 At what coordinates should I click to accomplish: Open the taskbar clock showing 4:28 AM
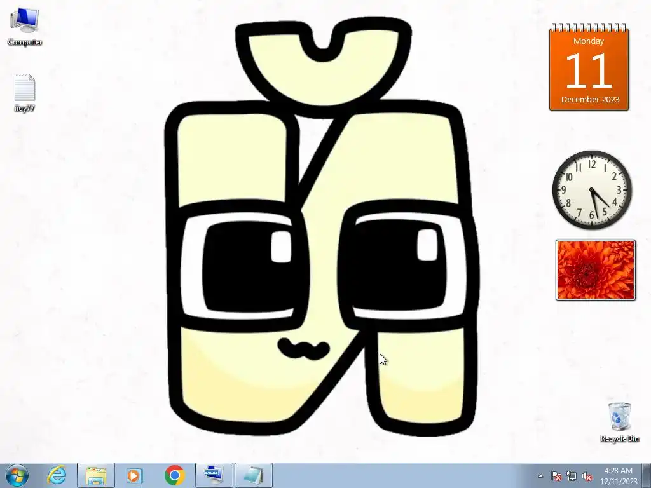[x=619, y=476]
